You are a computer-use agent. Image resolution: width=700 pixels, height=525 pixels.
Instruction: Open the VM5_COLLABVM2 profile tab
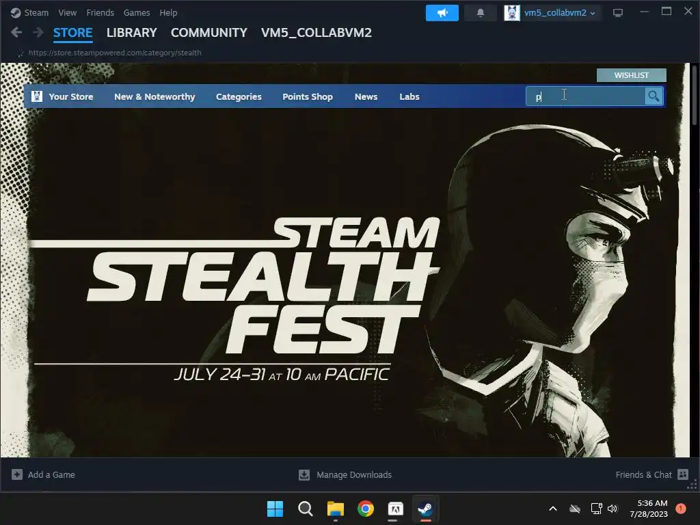click(316, 33)
